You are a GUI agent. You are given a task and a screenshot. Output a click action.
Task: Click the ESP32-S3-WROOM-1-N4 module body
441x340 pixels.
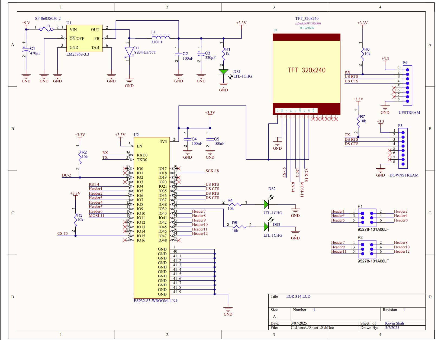pyautogui.click(x=152, y=217)
